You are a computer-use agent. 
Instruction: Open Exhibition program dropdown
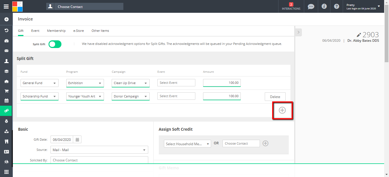(85, 83)
